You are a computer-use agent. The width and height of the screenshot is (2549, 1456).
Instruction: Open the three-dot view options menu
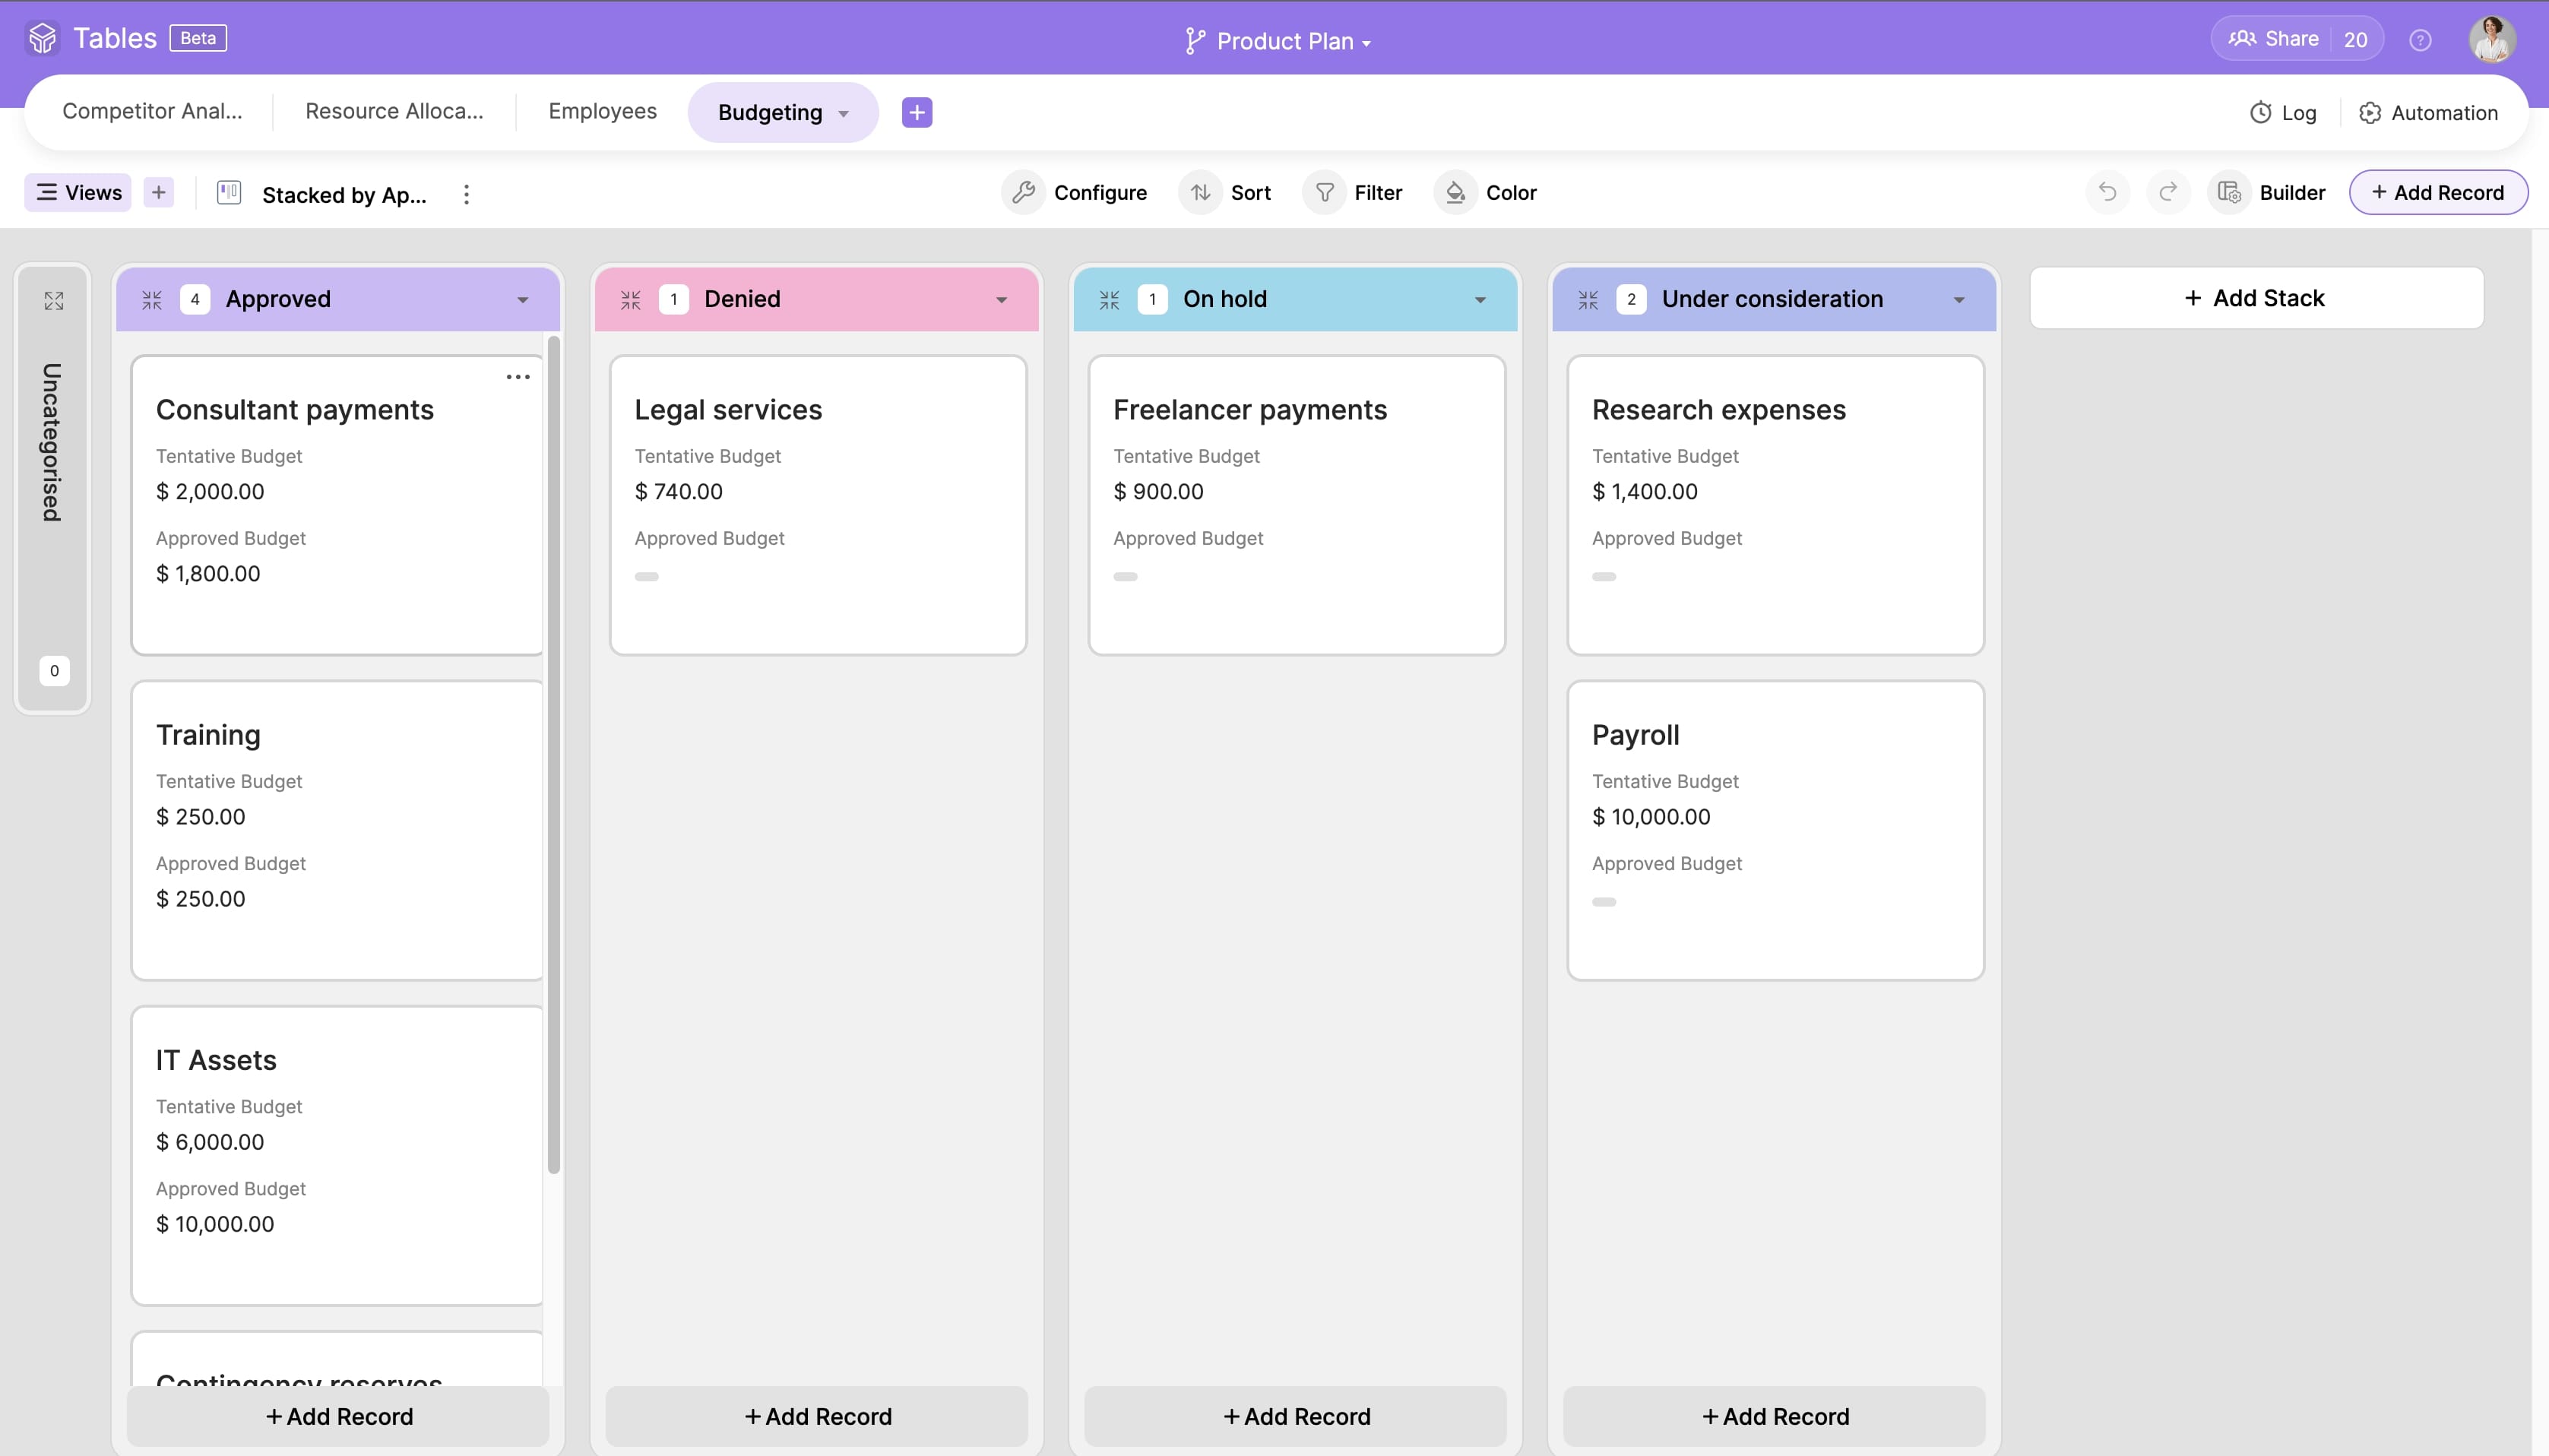click(466, 194)
